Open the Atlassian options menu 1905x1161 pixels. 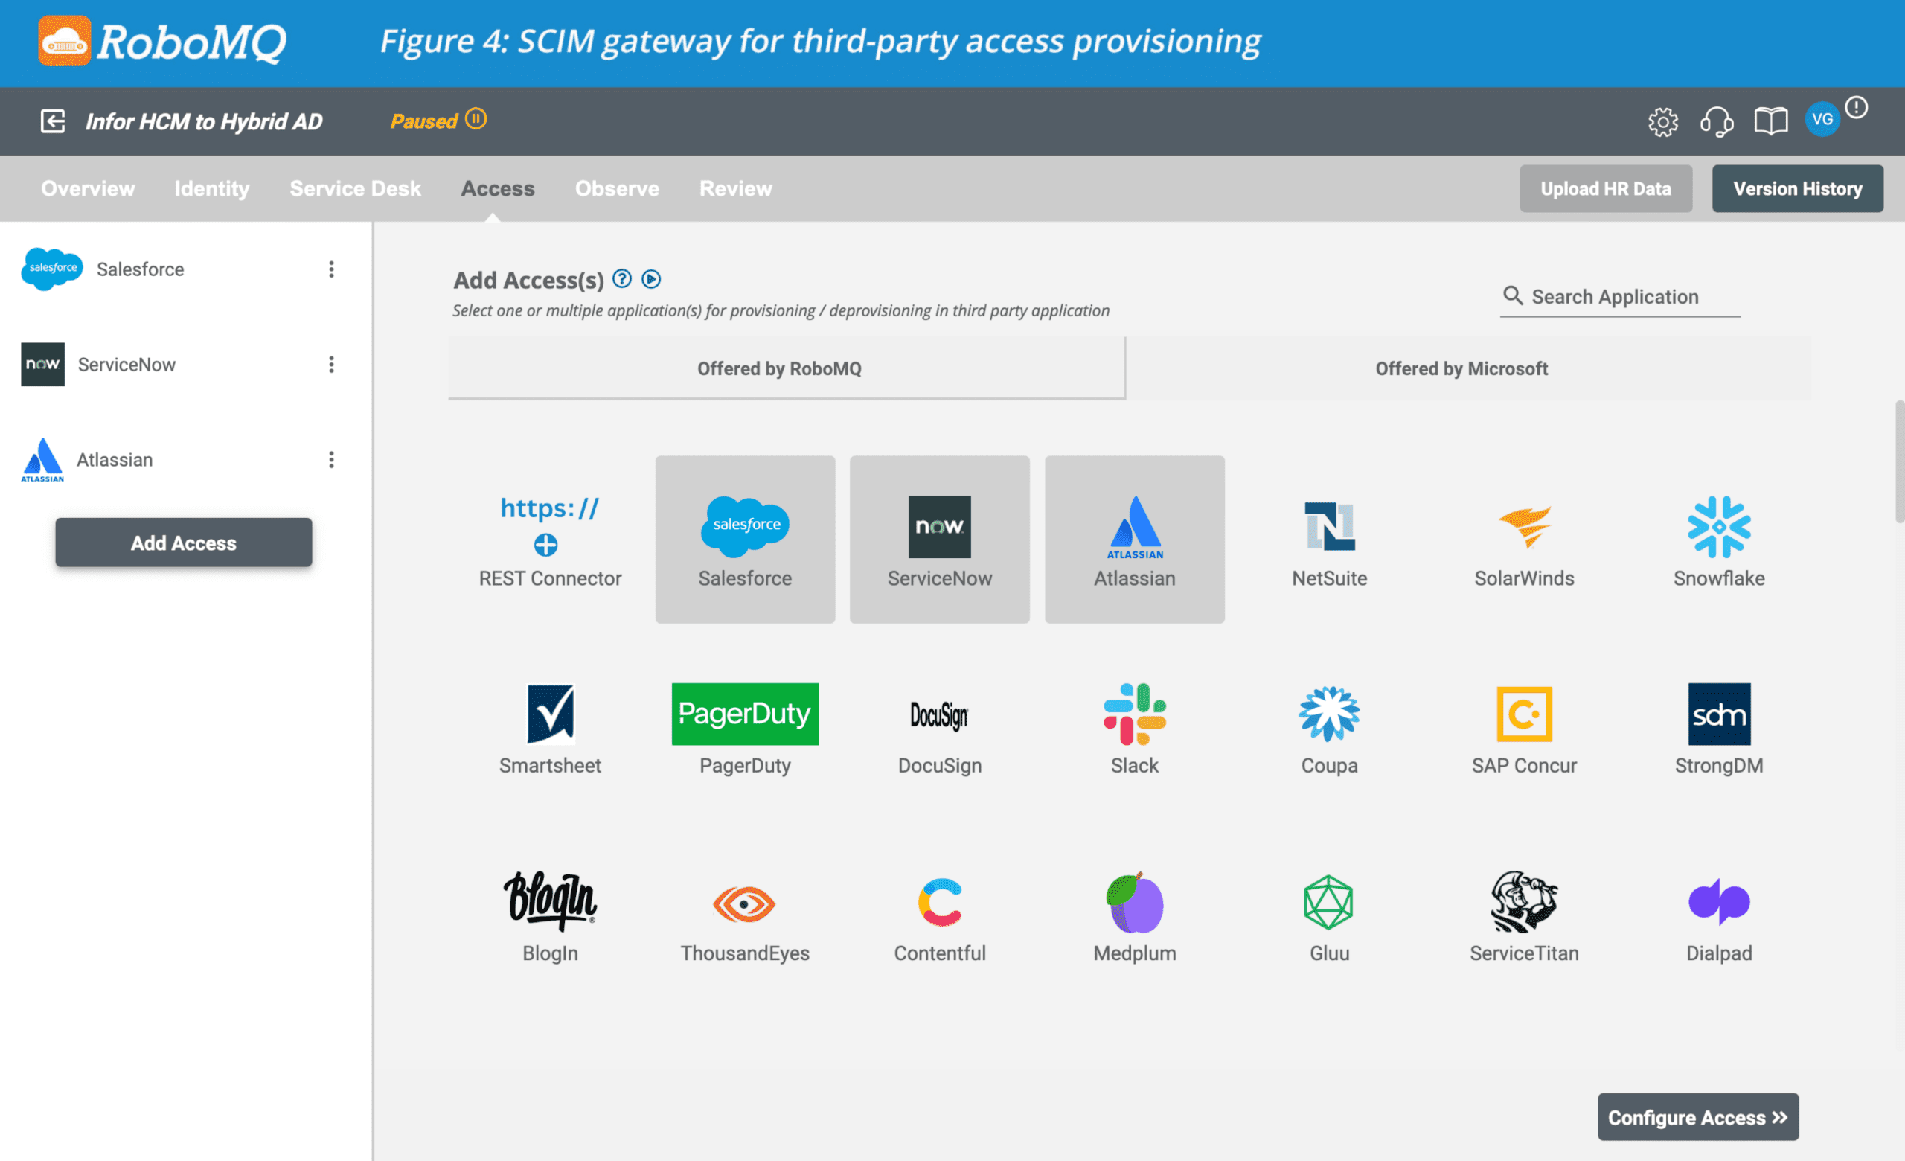click(x=332, y=459)
